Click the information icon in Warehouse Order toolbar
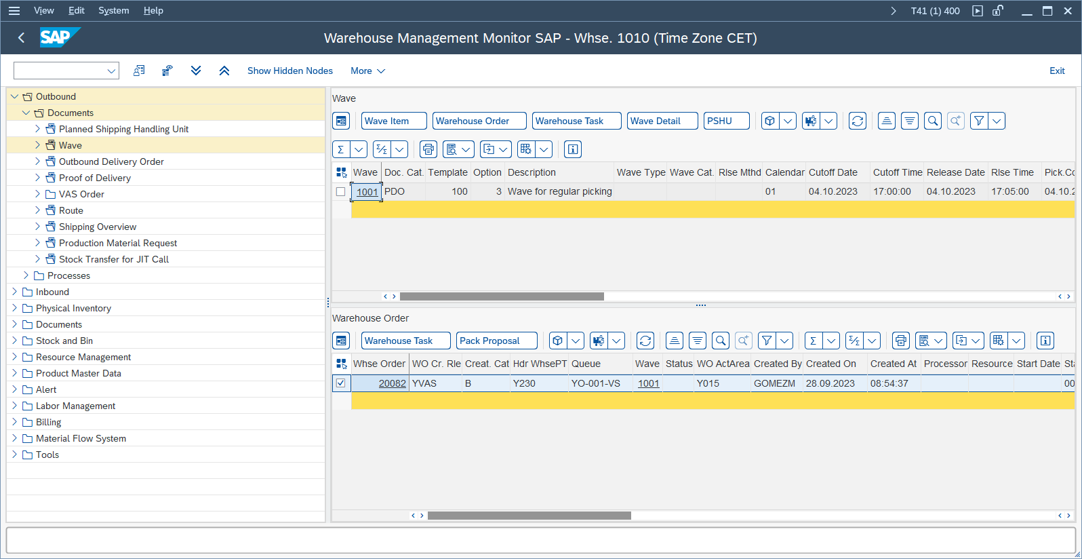Viewport: 1082px width, 559px height. 1045,341
